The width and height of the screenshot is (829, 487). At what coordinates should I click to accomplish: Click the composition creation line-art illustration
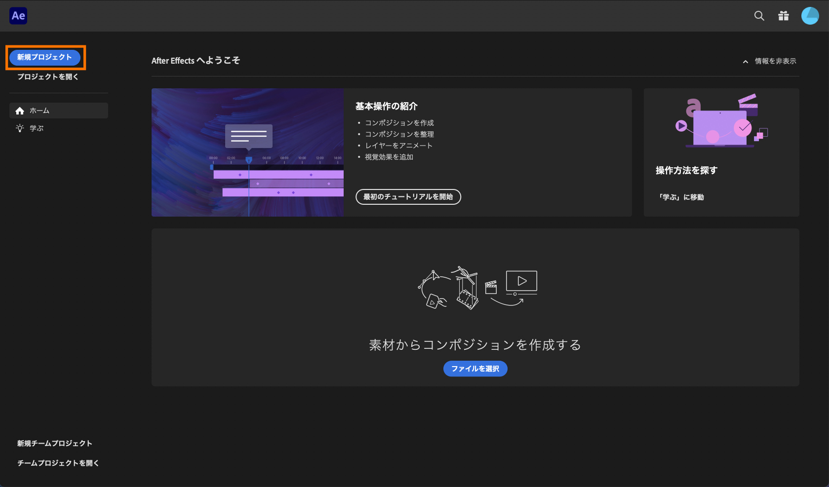click(477, 288)
